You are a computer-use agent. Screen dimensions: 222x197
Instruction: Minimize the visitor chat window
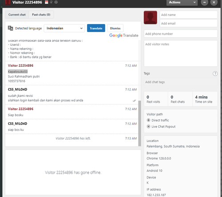[x=204, y=2]
